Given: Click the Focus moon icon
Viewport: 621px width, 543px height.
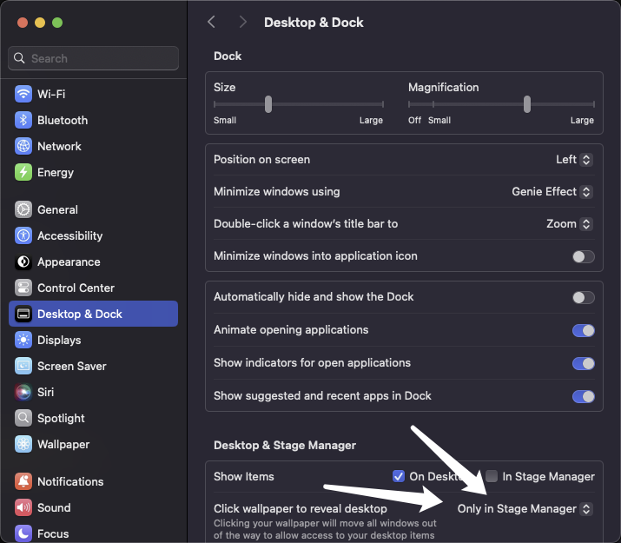Looking at the screenshot, I should tap(23, 533).
